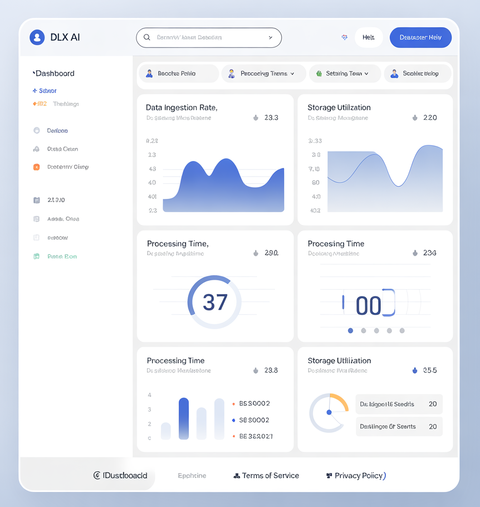480x507 pixels.
Task: Click the orange square icon in the sidebar
Action: click(36, 167)
